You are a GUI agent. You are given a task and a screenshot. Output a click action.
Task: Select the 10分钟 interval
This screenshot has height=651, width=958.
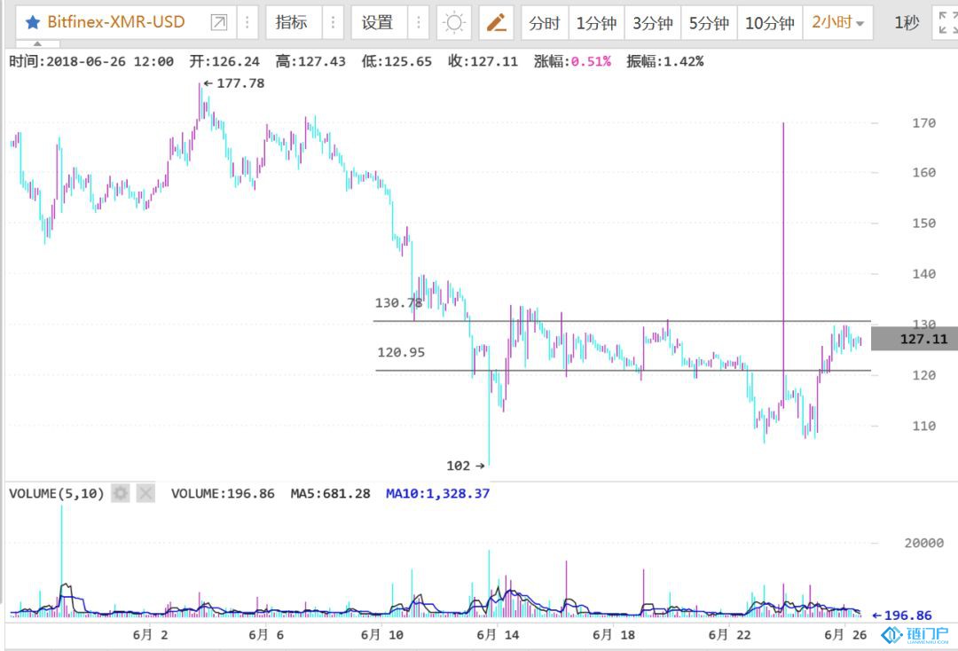point(770,22)
